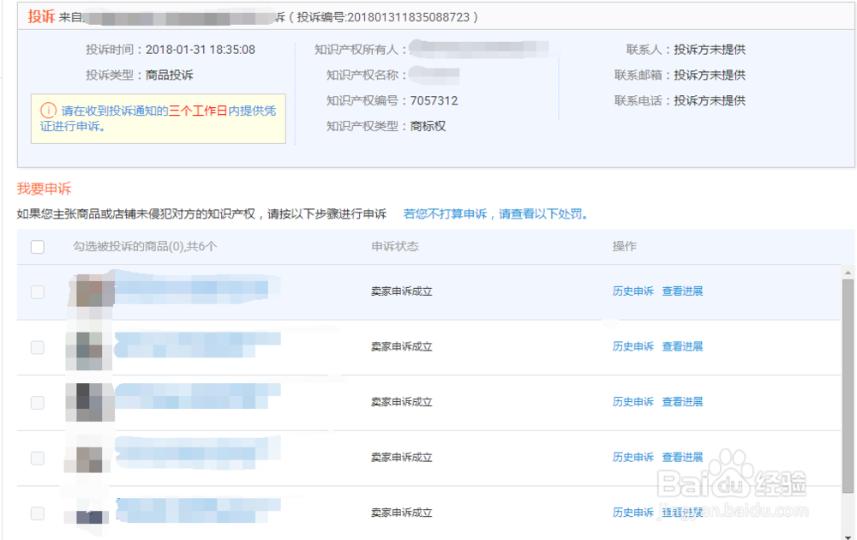
Task: Click the 操作 column header
Action: coord(625,247)
